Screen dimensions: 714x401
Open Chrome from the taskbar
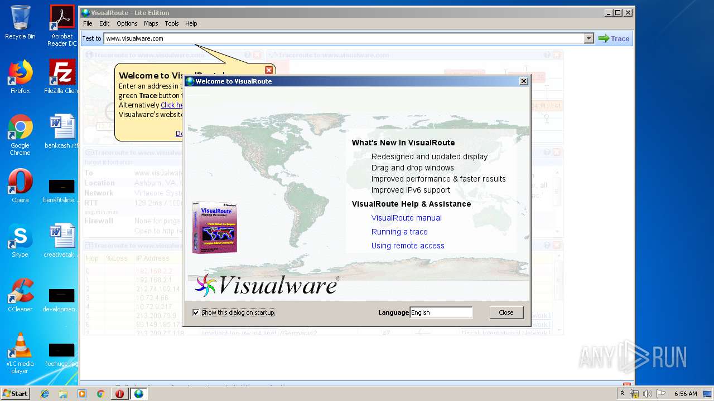100,394
